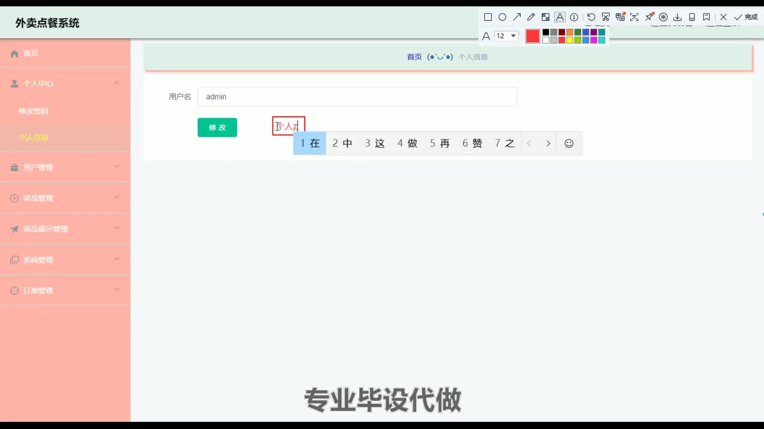The width and height of the screenshot is (764, 429).
Task: Select the rectangle annotation tool
Action: coord(488,17)
